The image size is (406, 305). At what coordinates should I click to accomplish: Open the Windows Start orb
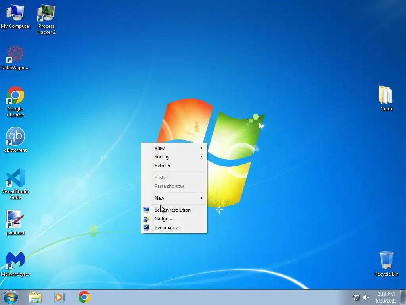[11, 297]
